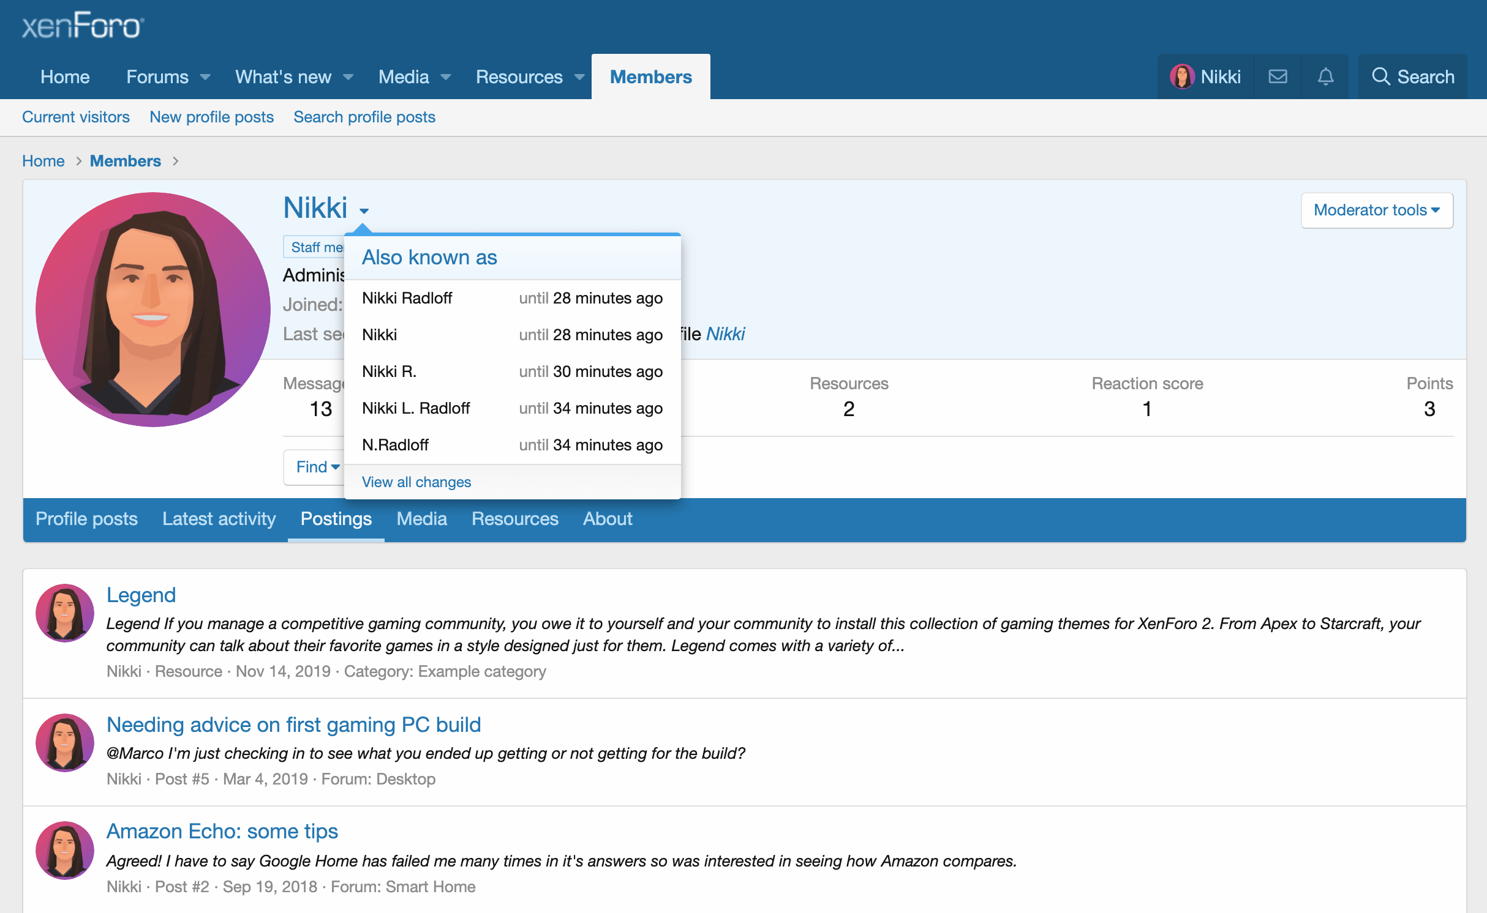The width and height of the screenshot is (1487, 913).
Task: Toggle the arrow next to the Nikki username
Action: pyautogui.click(x=364, y=211)
